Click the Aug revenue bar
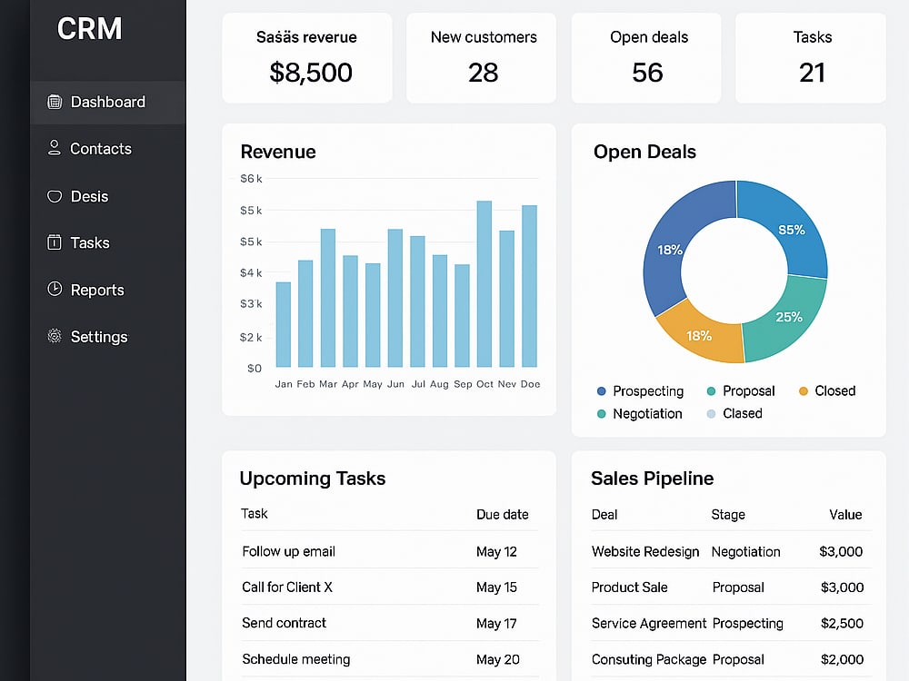This screenshot has height=681, width=909. (440, 311)
